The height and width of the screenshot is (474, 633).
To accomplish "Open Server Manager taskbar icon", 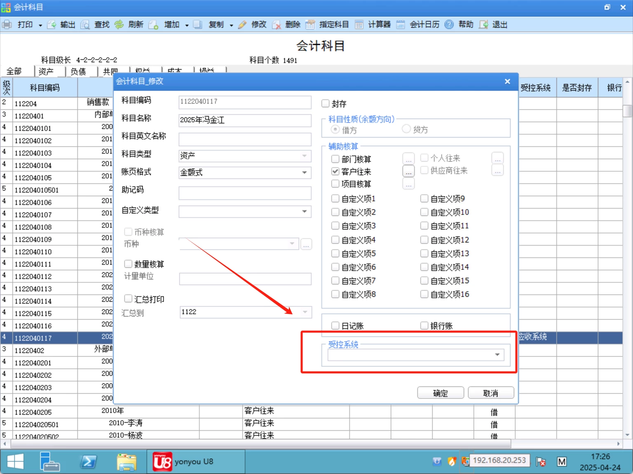I will tap(50, 462).
